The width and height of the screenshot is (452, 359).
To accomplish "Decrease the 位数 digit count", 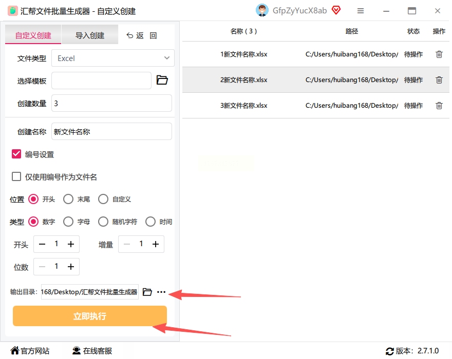I will pyautogui.click(x=42, y=267).
